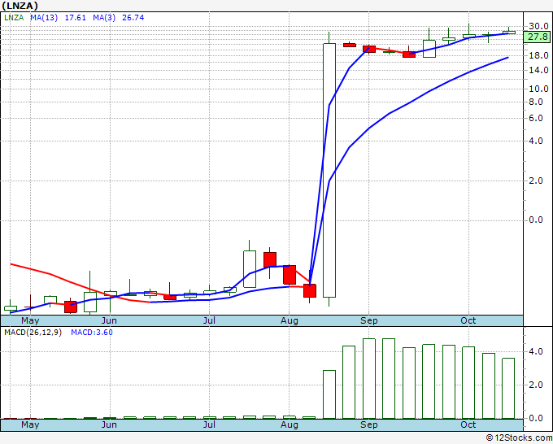Click the Jul label on price timeline
The width and height of the screenshot is (553, 444).
coord(209,320)
